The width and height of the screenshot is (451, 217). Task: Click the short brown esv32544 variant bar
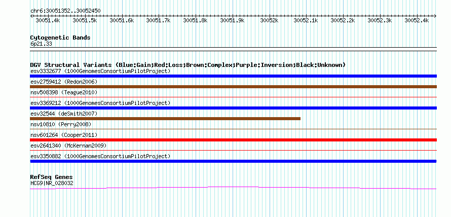(x=165, y=119)
